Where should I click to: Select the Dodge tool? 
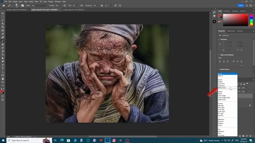(3, 62)
